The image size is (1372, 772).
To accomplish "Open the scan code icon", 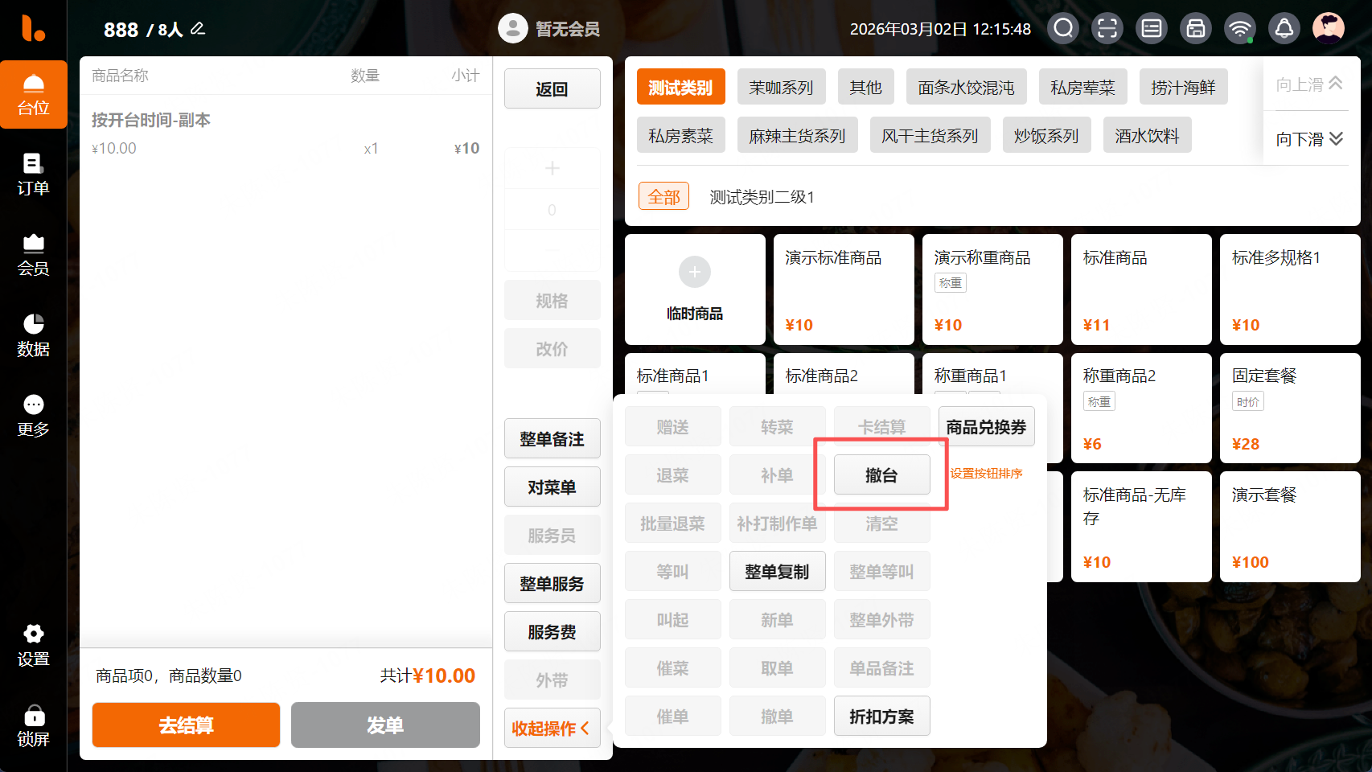I will (1107, 29).
